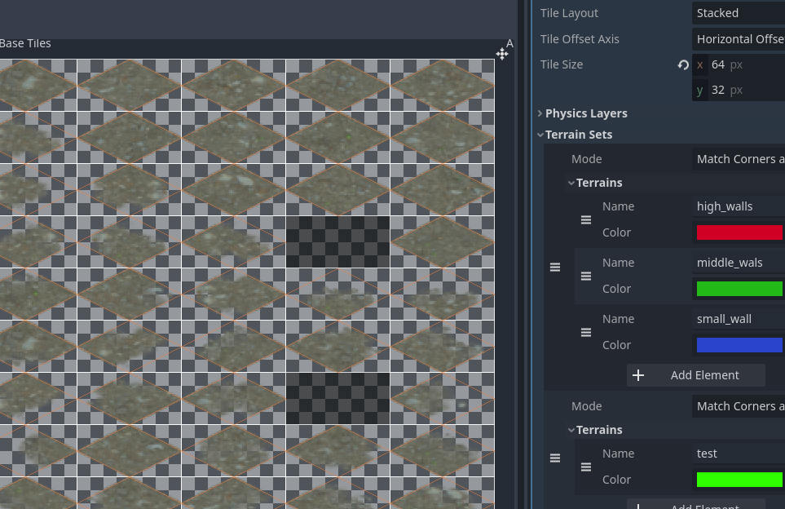The image size is (785, 509).
Task: Open the Tile Offset Axis dropdown
Action: pos(738,38)
